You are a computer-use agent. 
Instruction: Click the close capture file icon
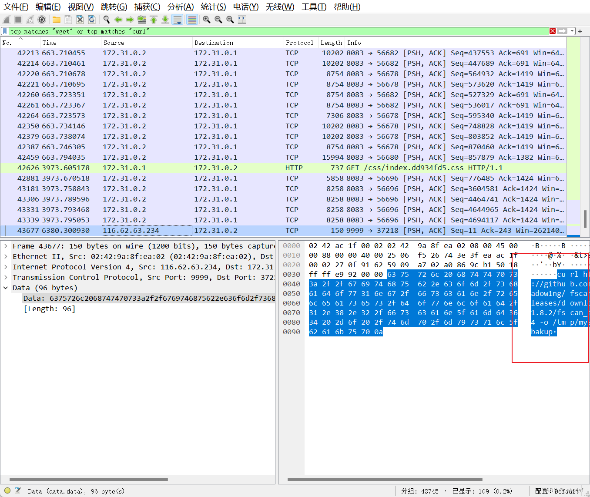tap(80, 20)
